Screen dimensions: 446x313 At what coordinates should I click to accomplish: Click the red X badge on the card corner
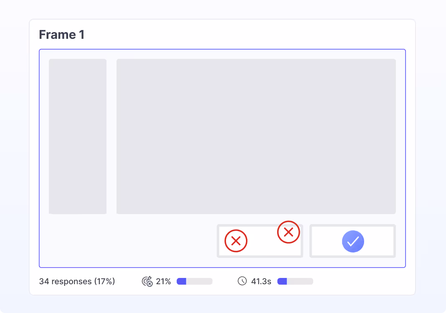tap(288, 232)
